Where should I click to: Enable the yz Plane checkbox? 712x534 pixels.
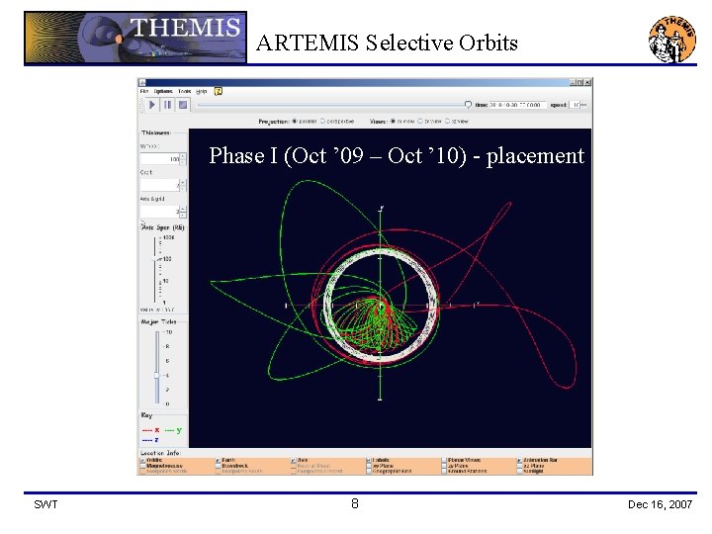(x=444, y=466)
